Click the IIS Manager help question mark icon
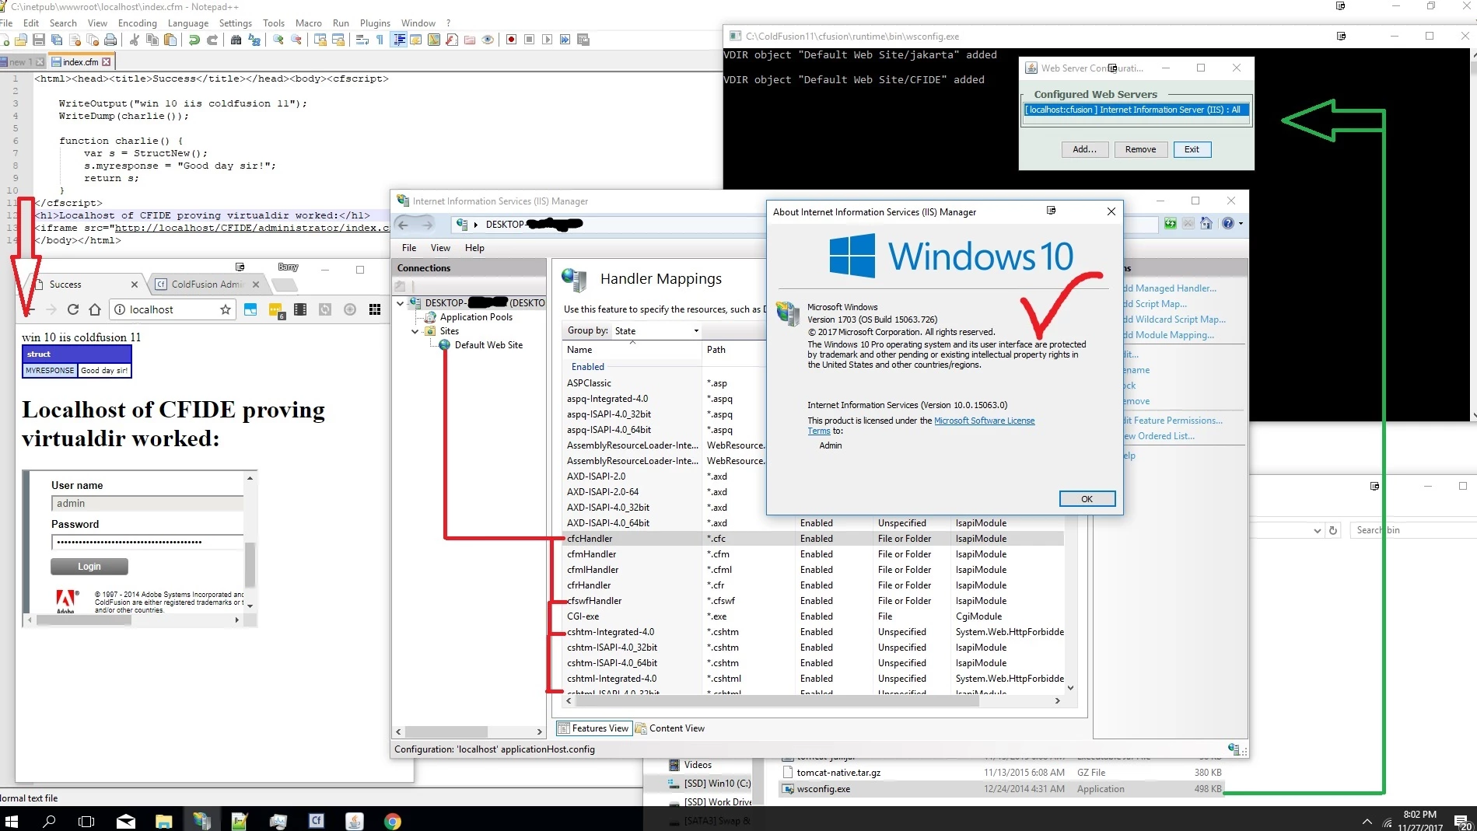This screenshot has width=1477, height=831. [x=1227, y=224]
